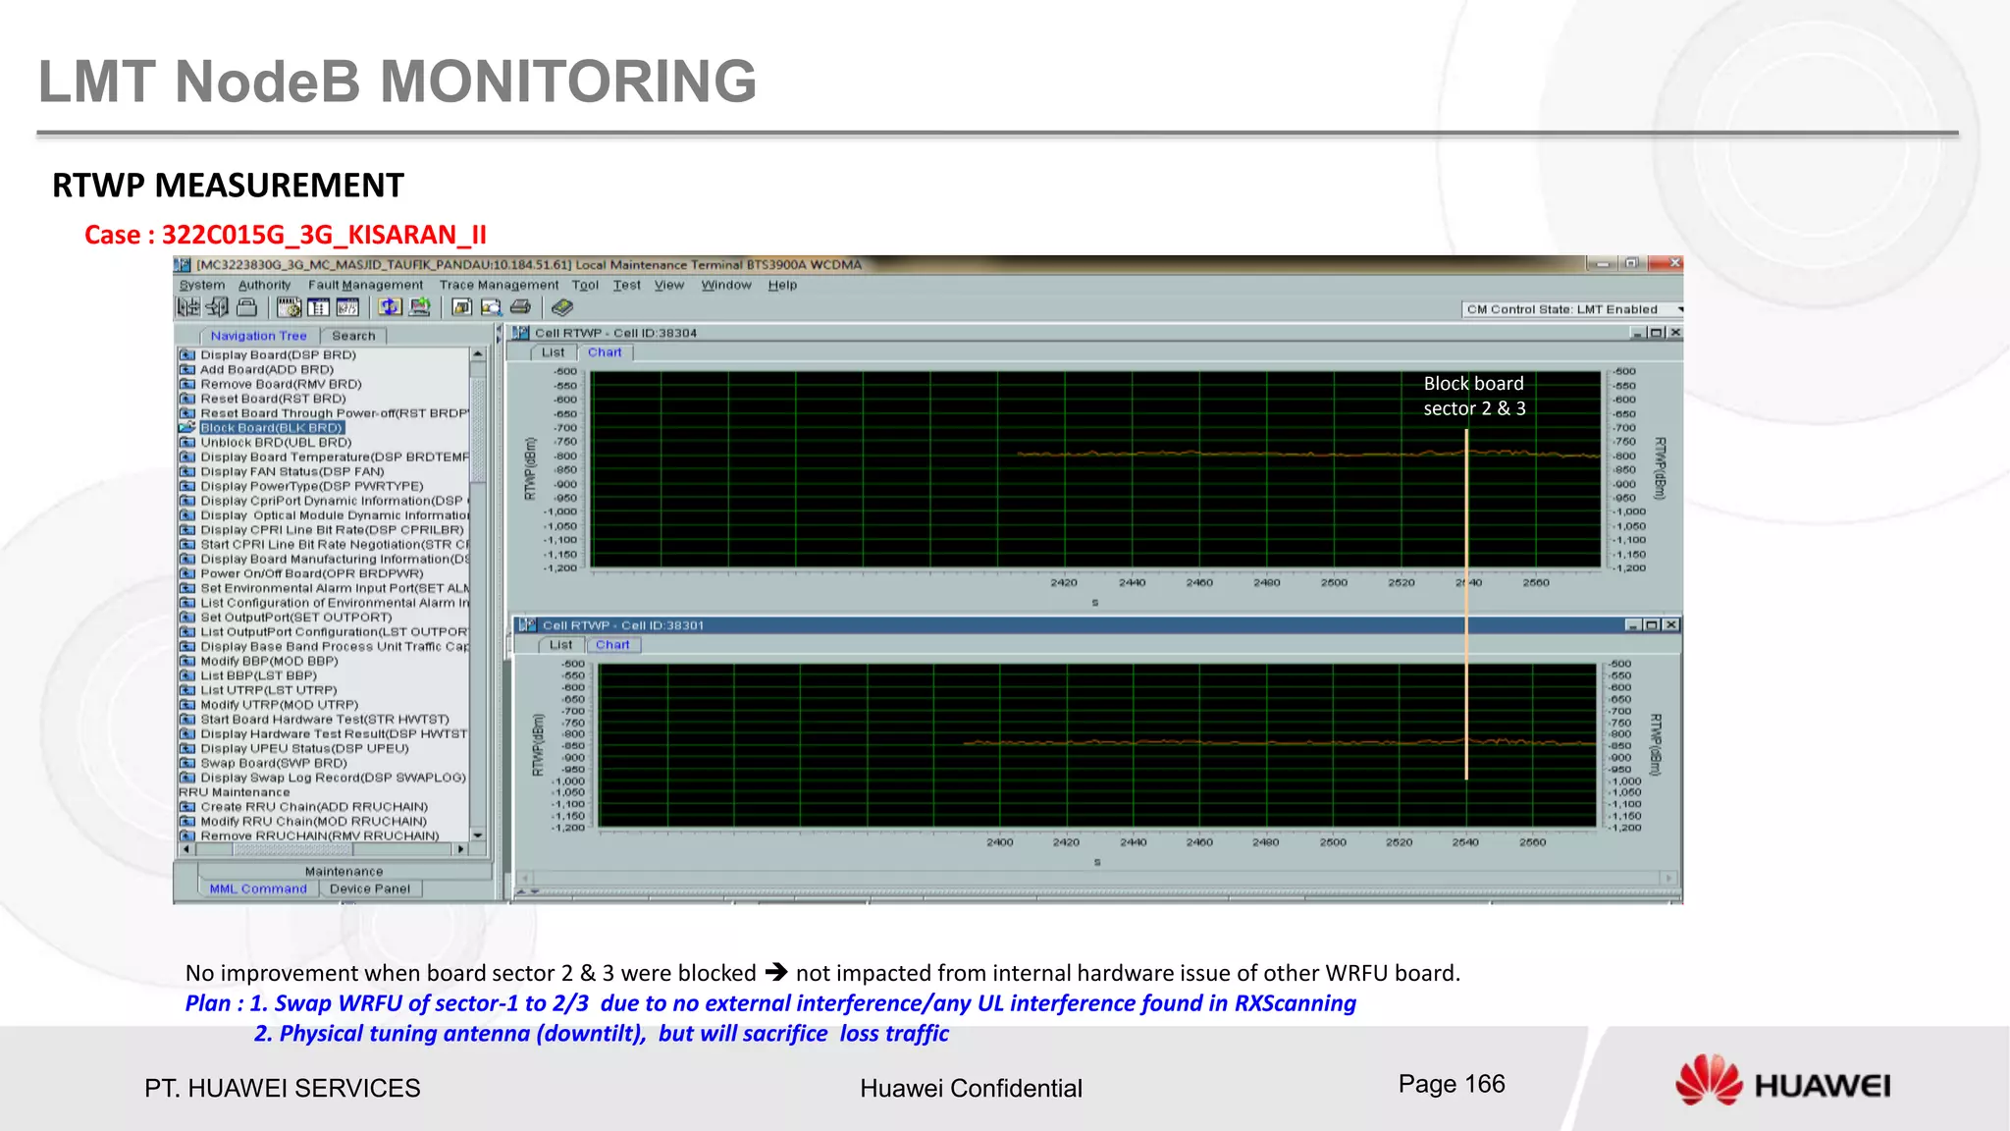Select Set OutputPort(SET OUTPORT) item
Image resolution: width=2010 pixels, height=1131 pixels.
point(296,618)
